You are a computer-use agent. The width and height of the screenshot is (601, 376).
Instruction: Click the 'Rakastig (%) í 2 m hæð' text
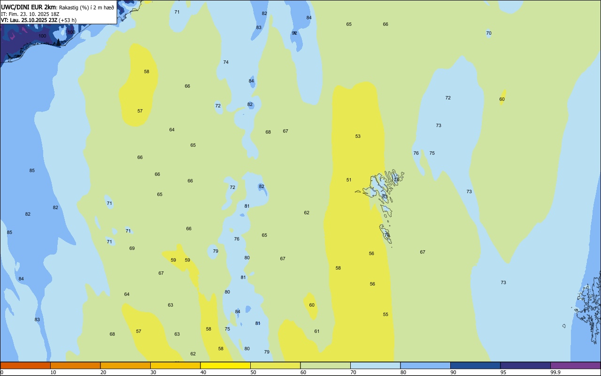point(86,8)
